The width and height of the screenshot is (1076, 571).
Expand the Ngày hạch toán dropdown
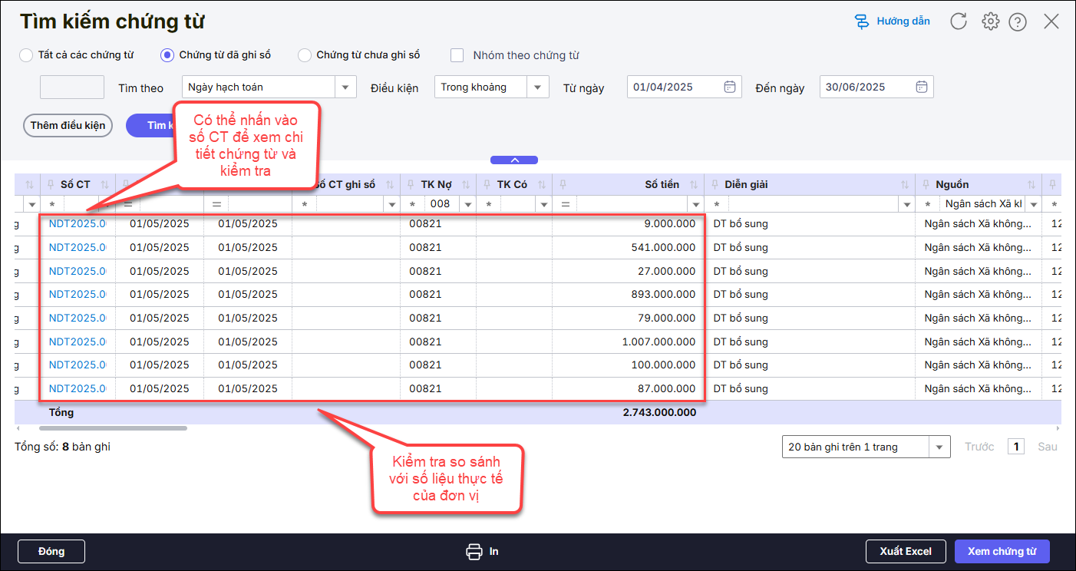click(346, 87)
